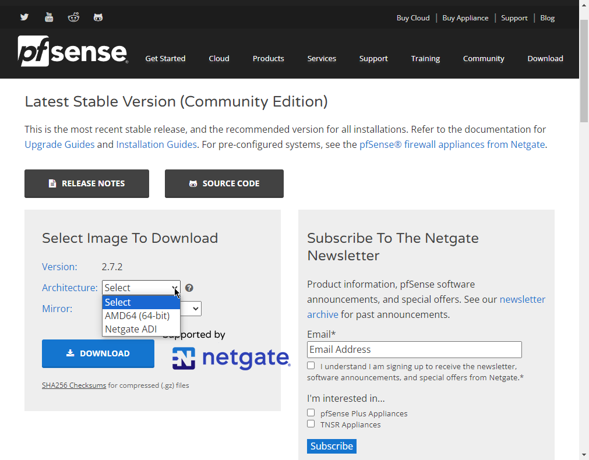Open SHA256 Checksums link
589x460 pixels.
[x=74, y=385]
